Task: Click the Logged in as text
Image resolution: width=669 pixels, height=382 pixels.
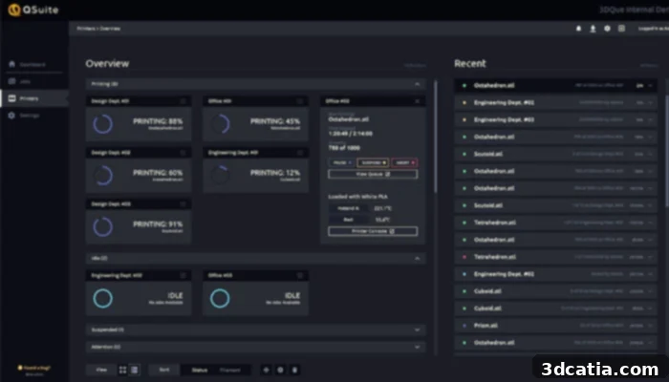Action: 653,29
